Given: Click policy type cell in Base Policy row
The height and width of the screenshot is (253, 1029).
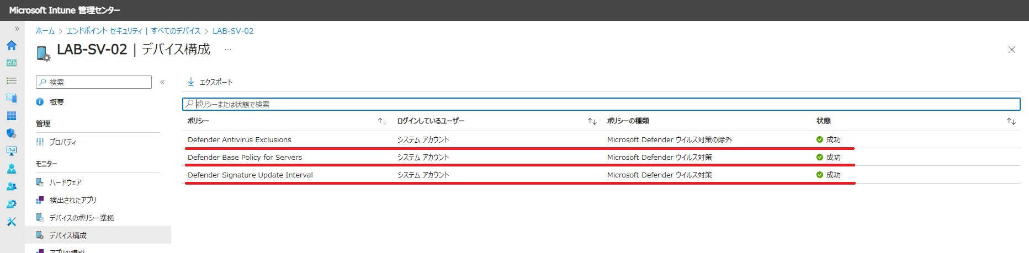Looking at the screenshot, I should [659, 158].
